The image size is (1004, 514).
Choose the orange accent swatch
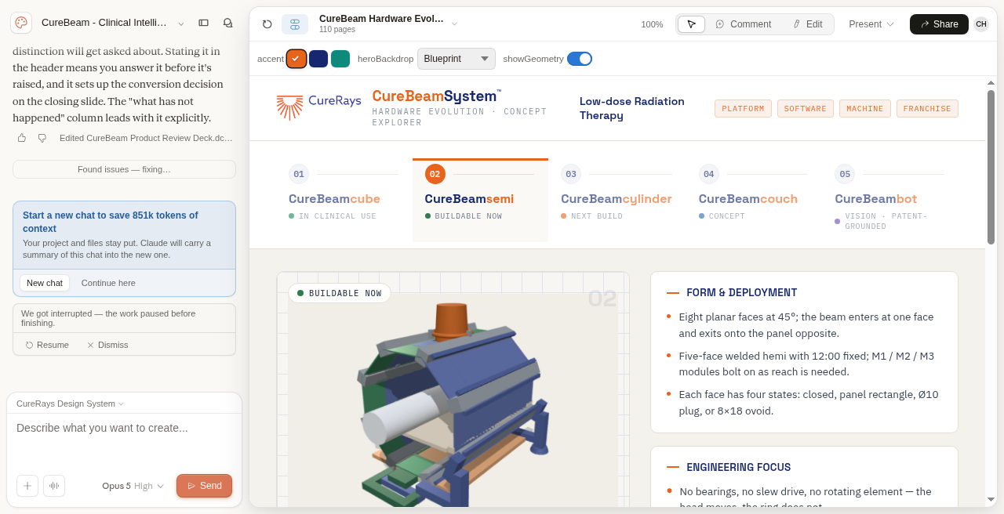click(296, 59)
